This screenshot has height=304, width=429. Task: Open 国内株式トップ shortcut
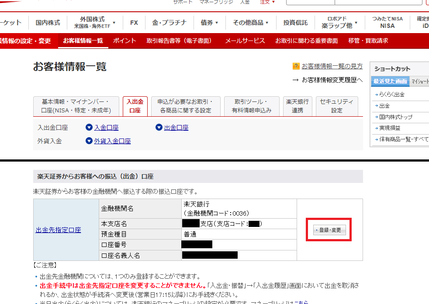coord(396,117)
